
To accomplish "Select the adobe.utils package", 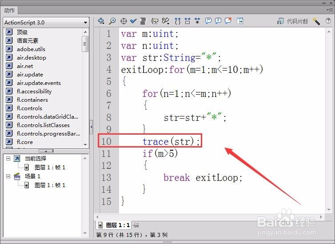I will coord(31,49).
